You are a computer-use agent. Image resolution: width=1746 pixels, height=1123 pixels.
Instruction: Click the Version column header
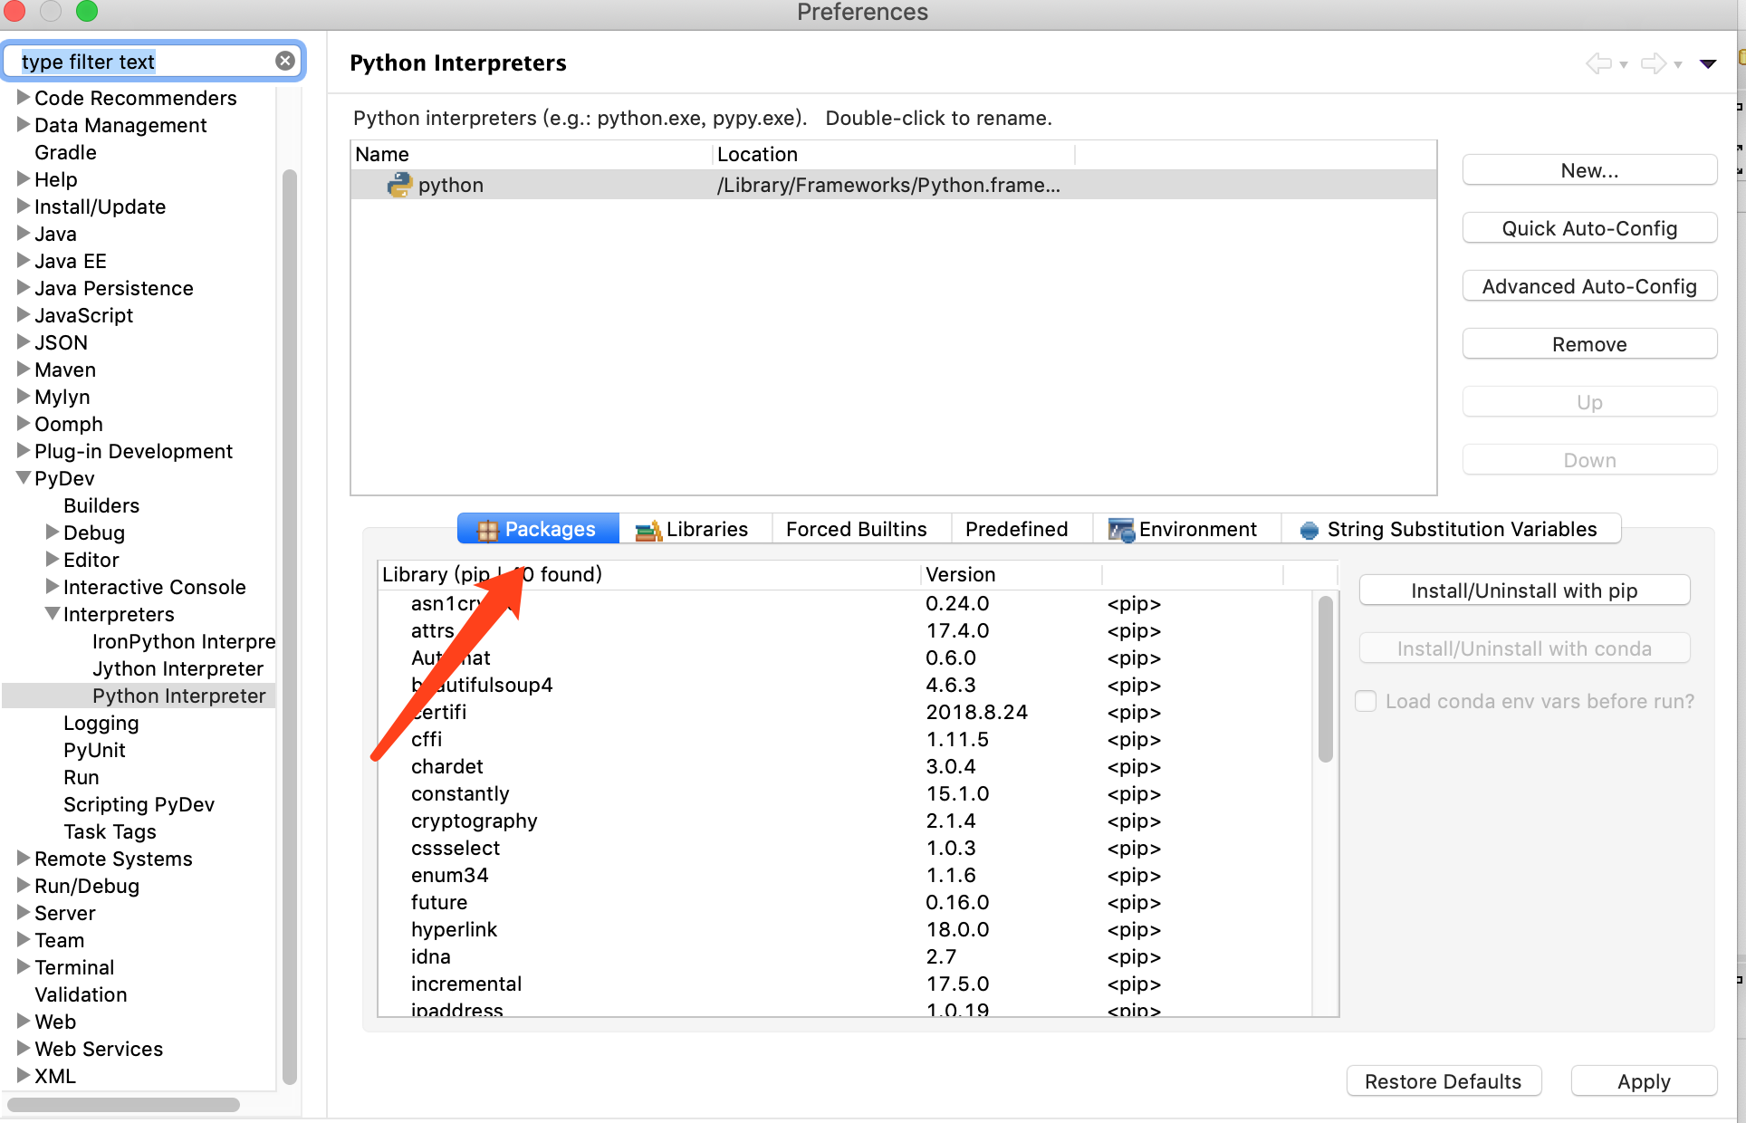point(1011,574)
